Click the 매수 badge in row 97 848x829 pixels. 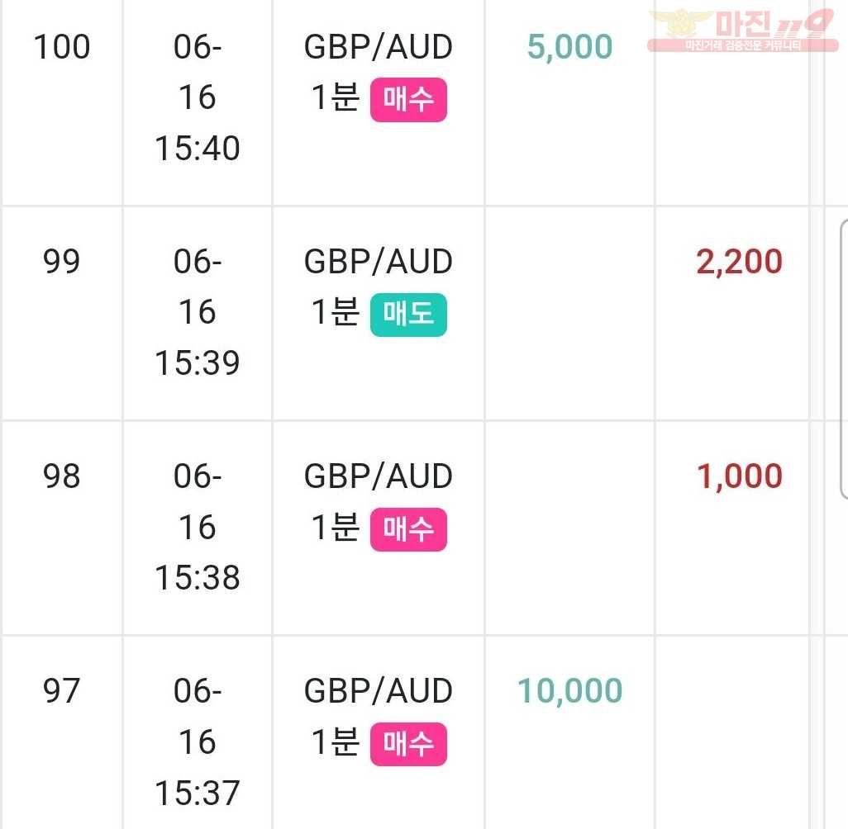pyautogui.click(x=408, y=744)
